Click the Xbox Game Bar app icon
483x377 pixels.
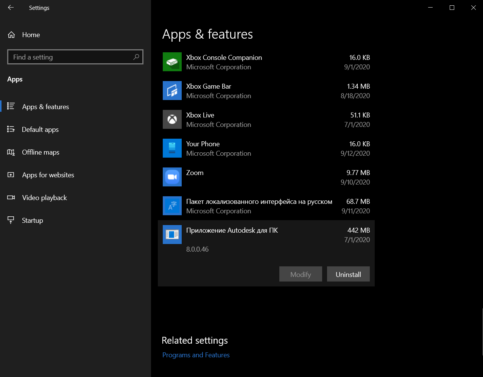coord(172,91)
